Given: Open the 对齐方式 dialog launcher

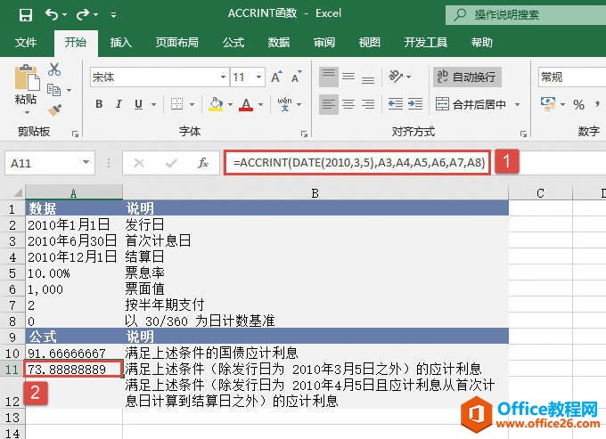Looking at the screenshot, I should 524,134.
